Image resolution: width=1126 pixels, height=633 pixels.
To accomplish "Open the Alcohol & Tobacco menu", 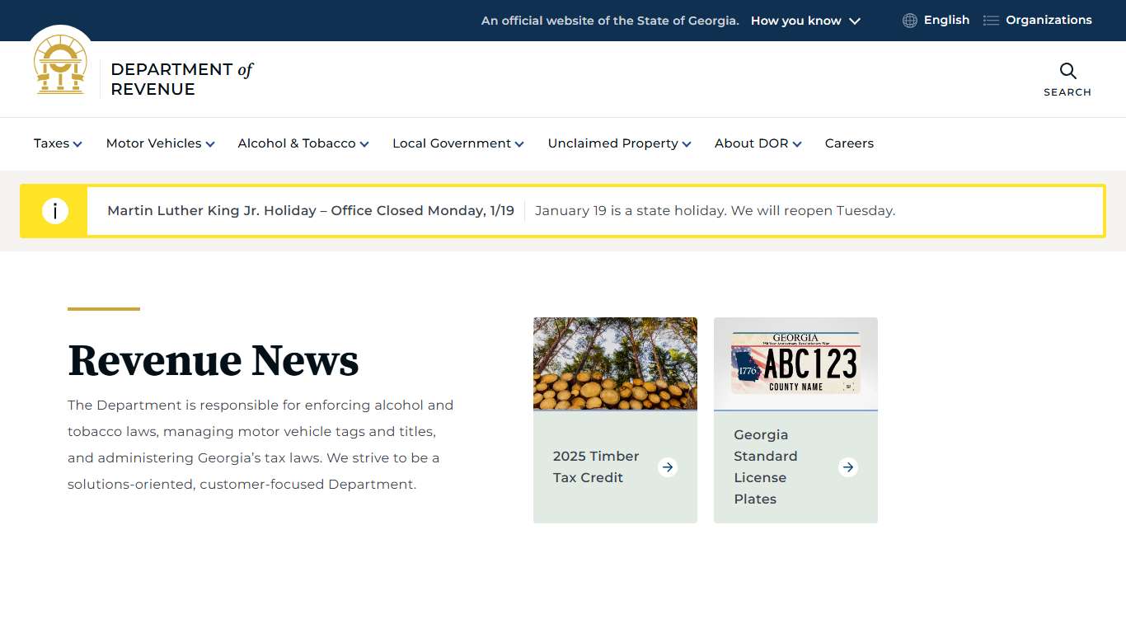I will pyautogui.click(x=297, y=143).
